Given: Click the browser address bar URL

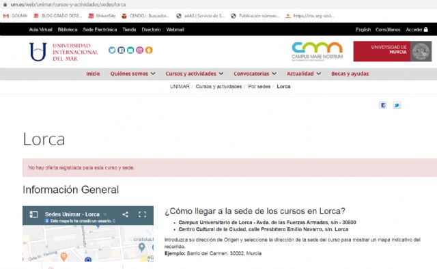Looking at the screenshot, I should tap(68, 5).
